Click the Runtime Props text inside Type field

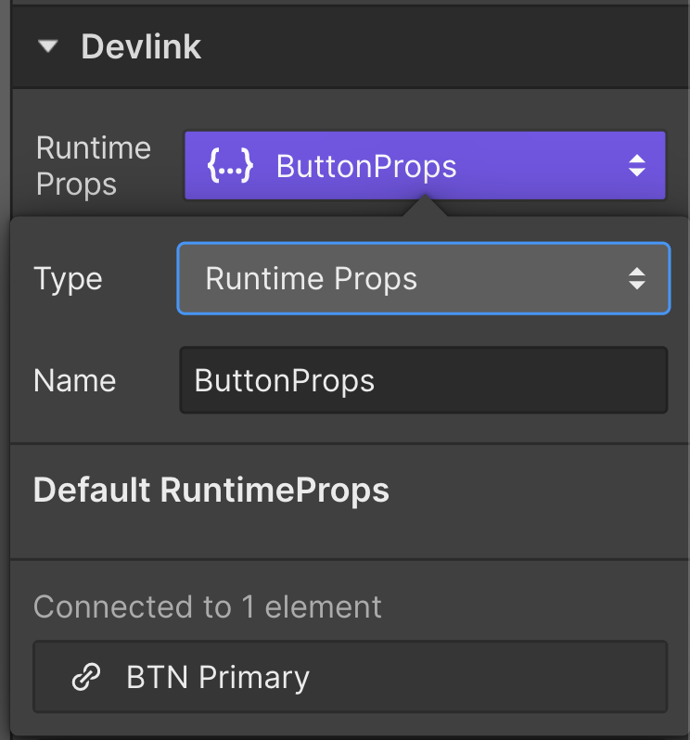point(311,279)
